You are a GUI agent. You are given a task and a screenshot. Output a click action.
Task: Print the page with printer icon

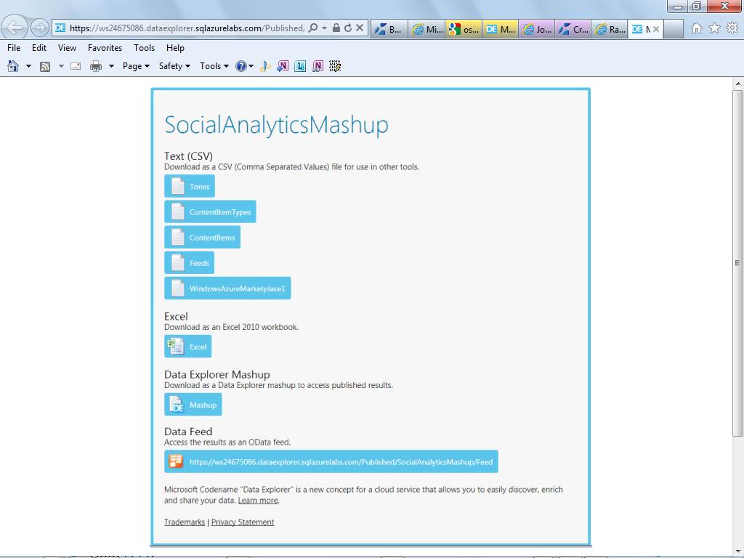click(96, 66)
